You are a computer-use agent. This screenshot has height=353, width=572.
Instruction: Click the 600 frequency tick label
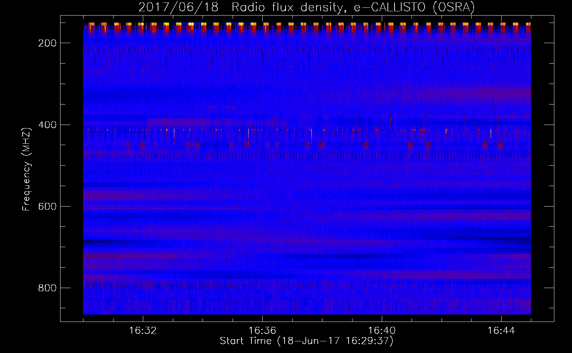(x=47, y=207)
